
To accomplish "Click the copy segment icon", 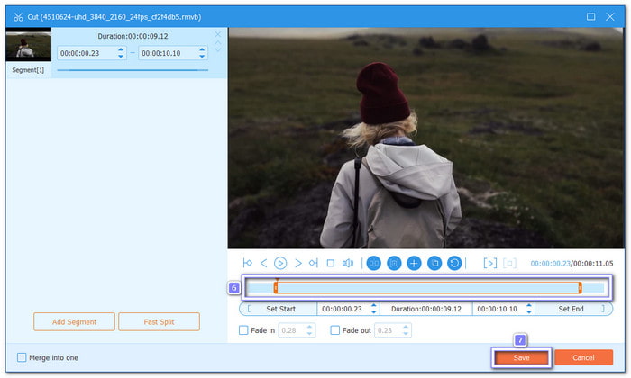I will pos(434,263).
